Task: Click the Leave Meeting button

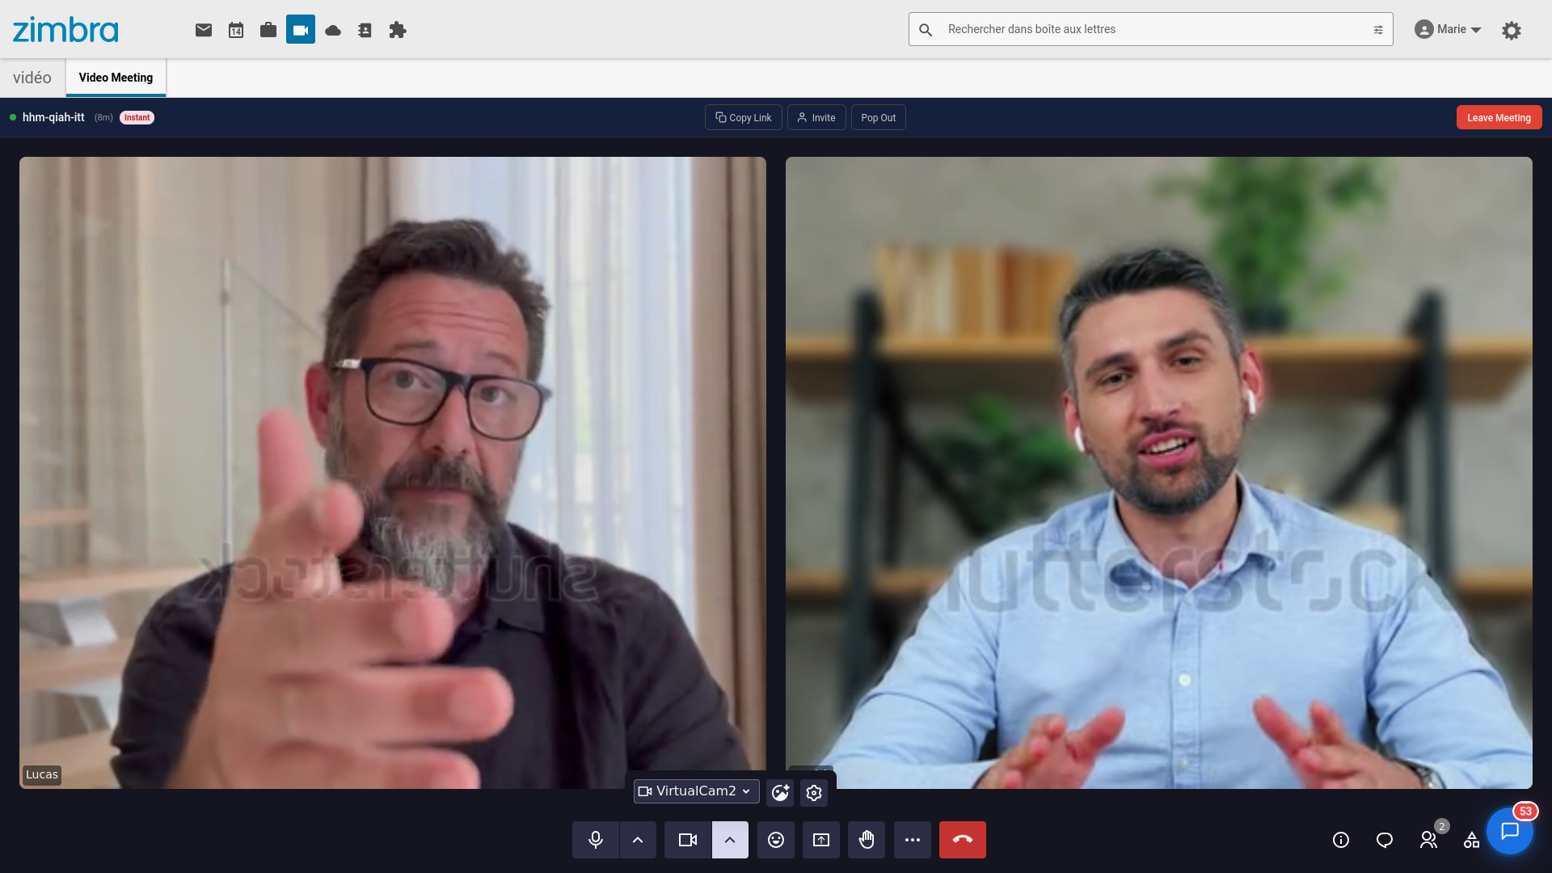Action: pyautogui.click(x=1499, y=117)
